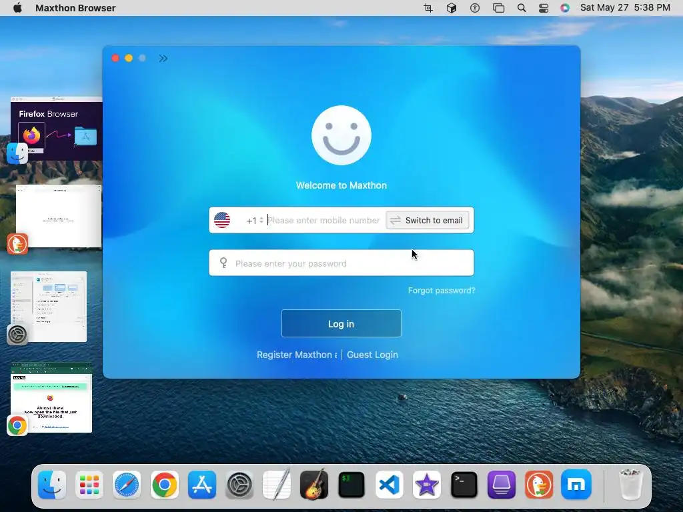Click the screenshot crop icon in menu bar
This screenshot has width=683, height=512.
click(x=428, y=8)
